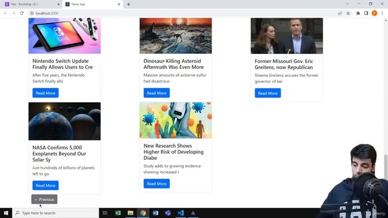Click the dinosaur asteroid article image
The image size is (388, 218).
click(x=176, y=36)
